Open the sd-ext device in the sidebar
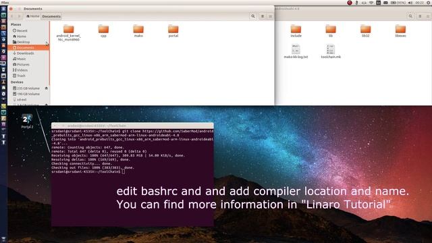Viewport: 432px width, 243px height. click(28, 99)
